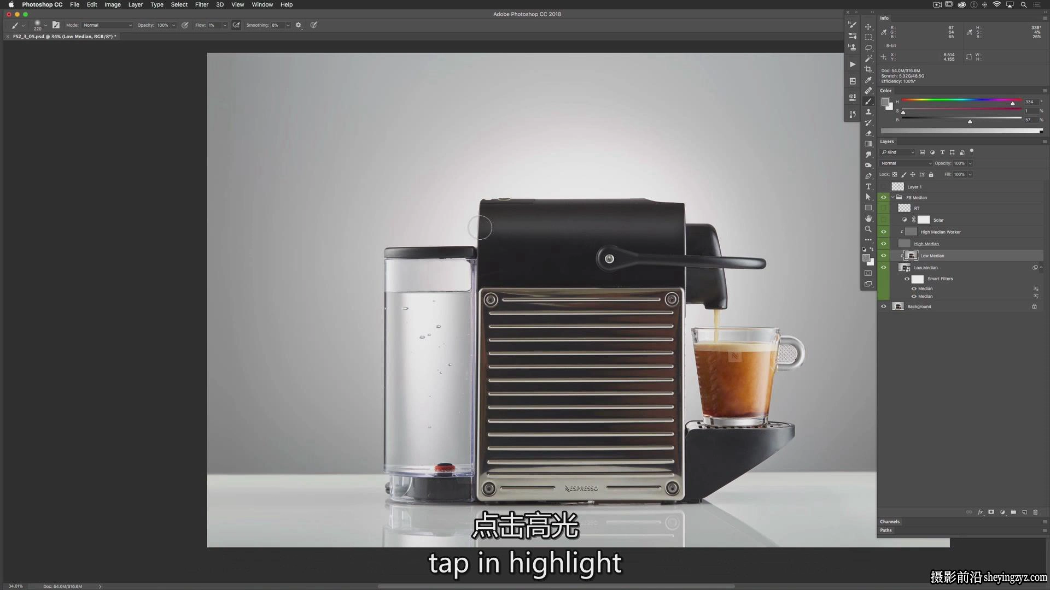Show the RT layer
This screenshot has height=590, width=1050.
point(883,208)
